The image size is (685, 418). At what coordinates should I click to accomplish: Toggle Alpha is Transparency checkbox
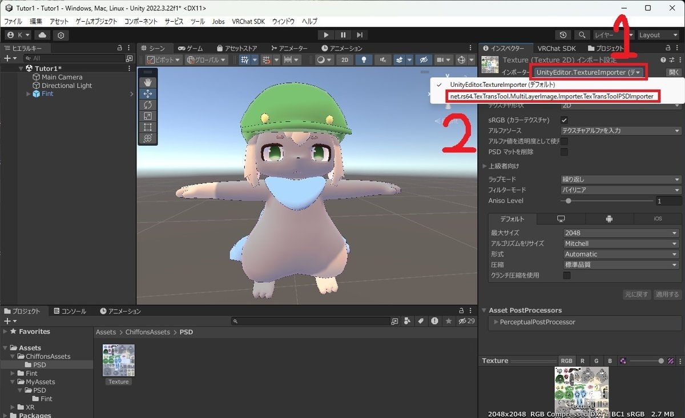coord(565,141)
